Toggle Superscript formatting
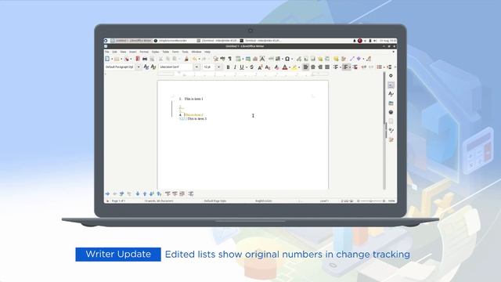Image resolution: width=501 pixels, height=282 pixels. (x=261, y=67)
